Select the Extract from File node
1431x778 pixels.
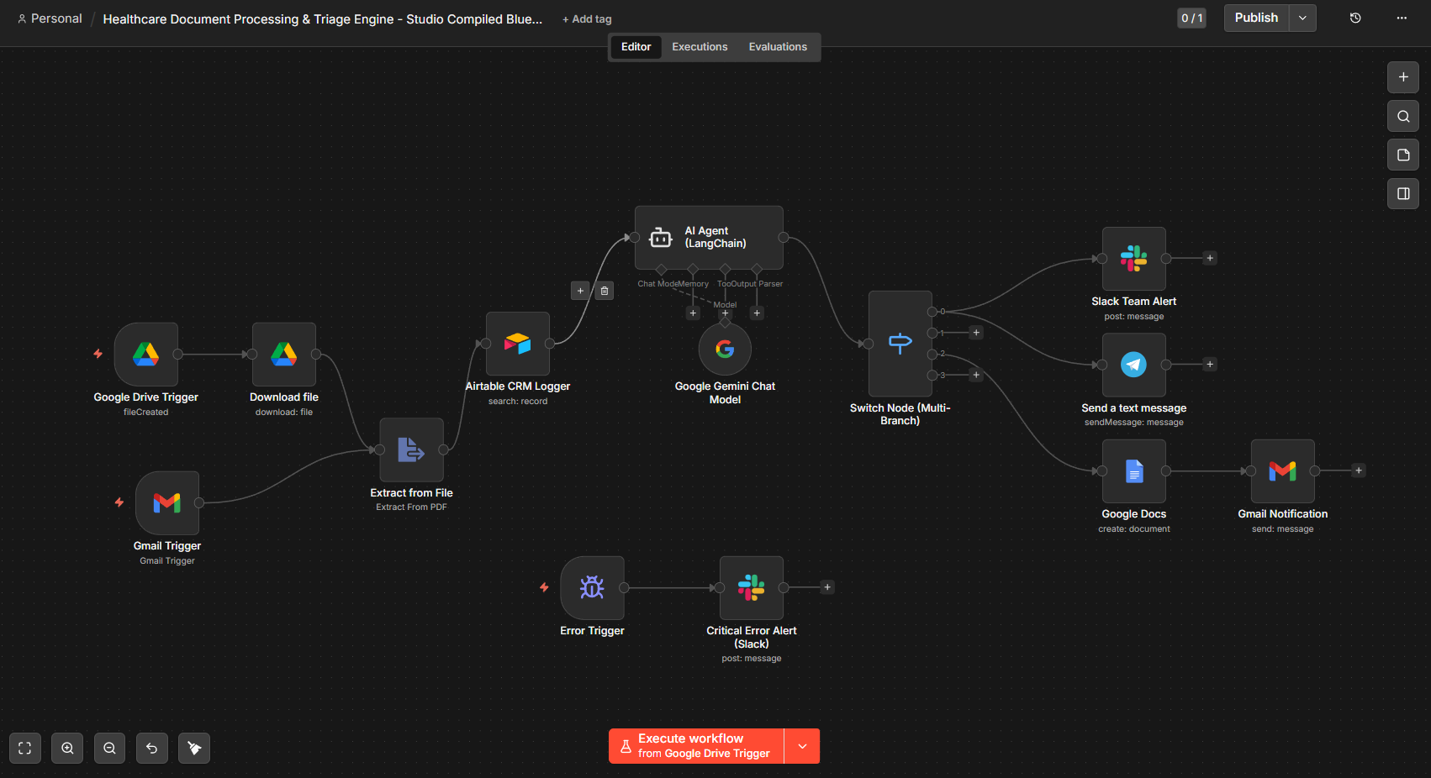tap(411, 449)
